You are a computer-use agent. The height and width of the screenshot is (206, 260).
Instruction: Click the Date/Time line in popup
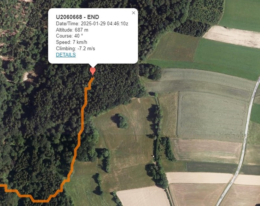click(x=92, y=24)
